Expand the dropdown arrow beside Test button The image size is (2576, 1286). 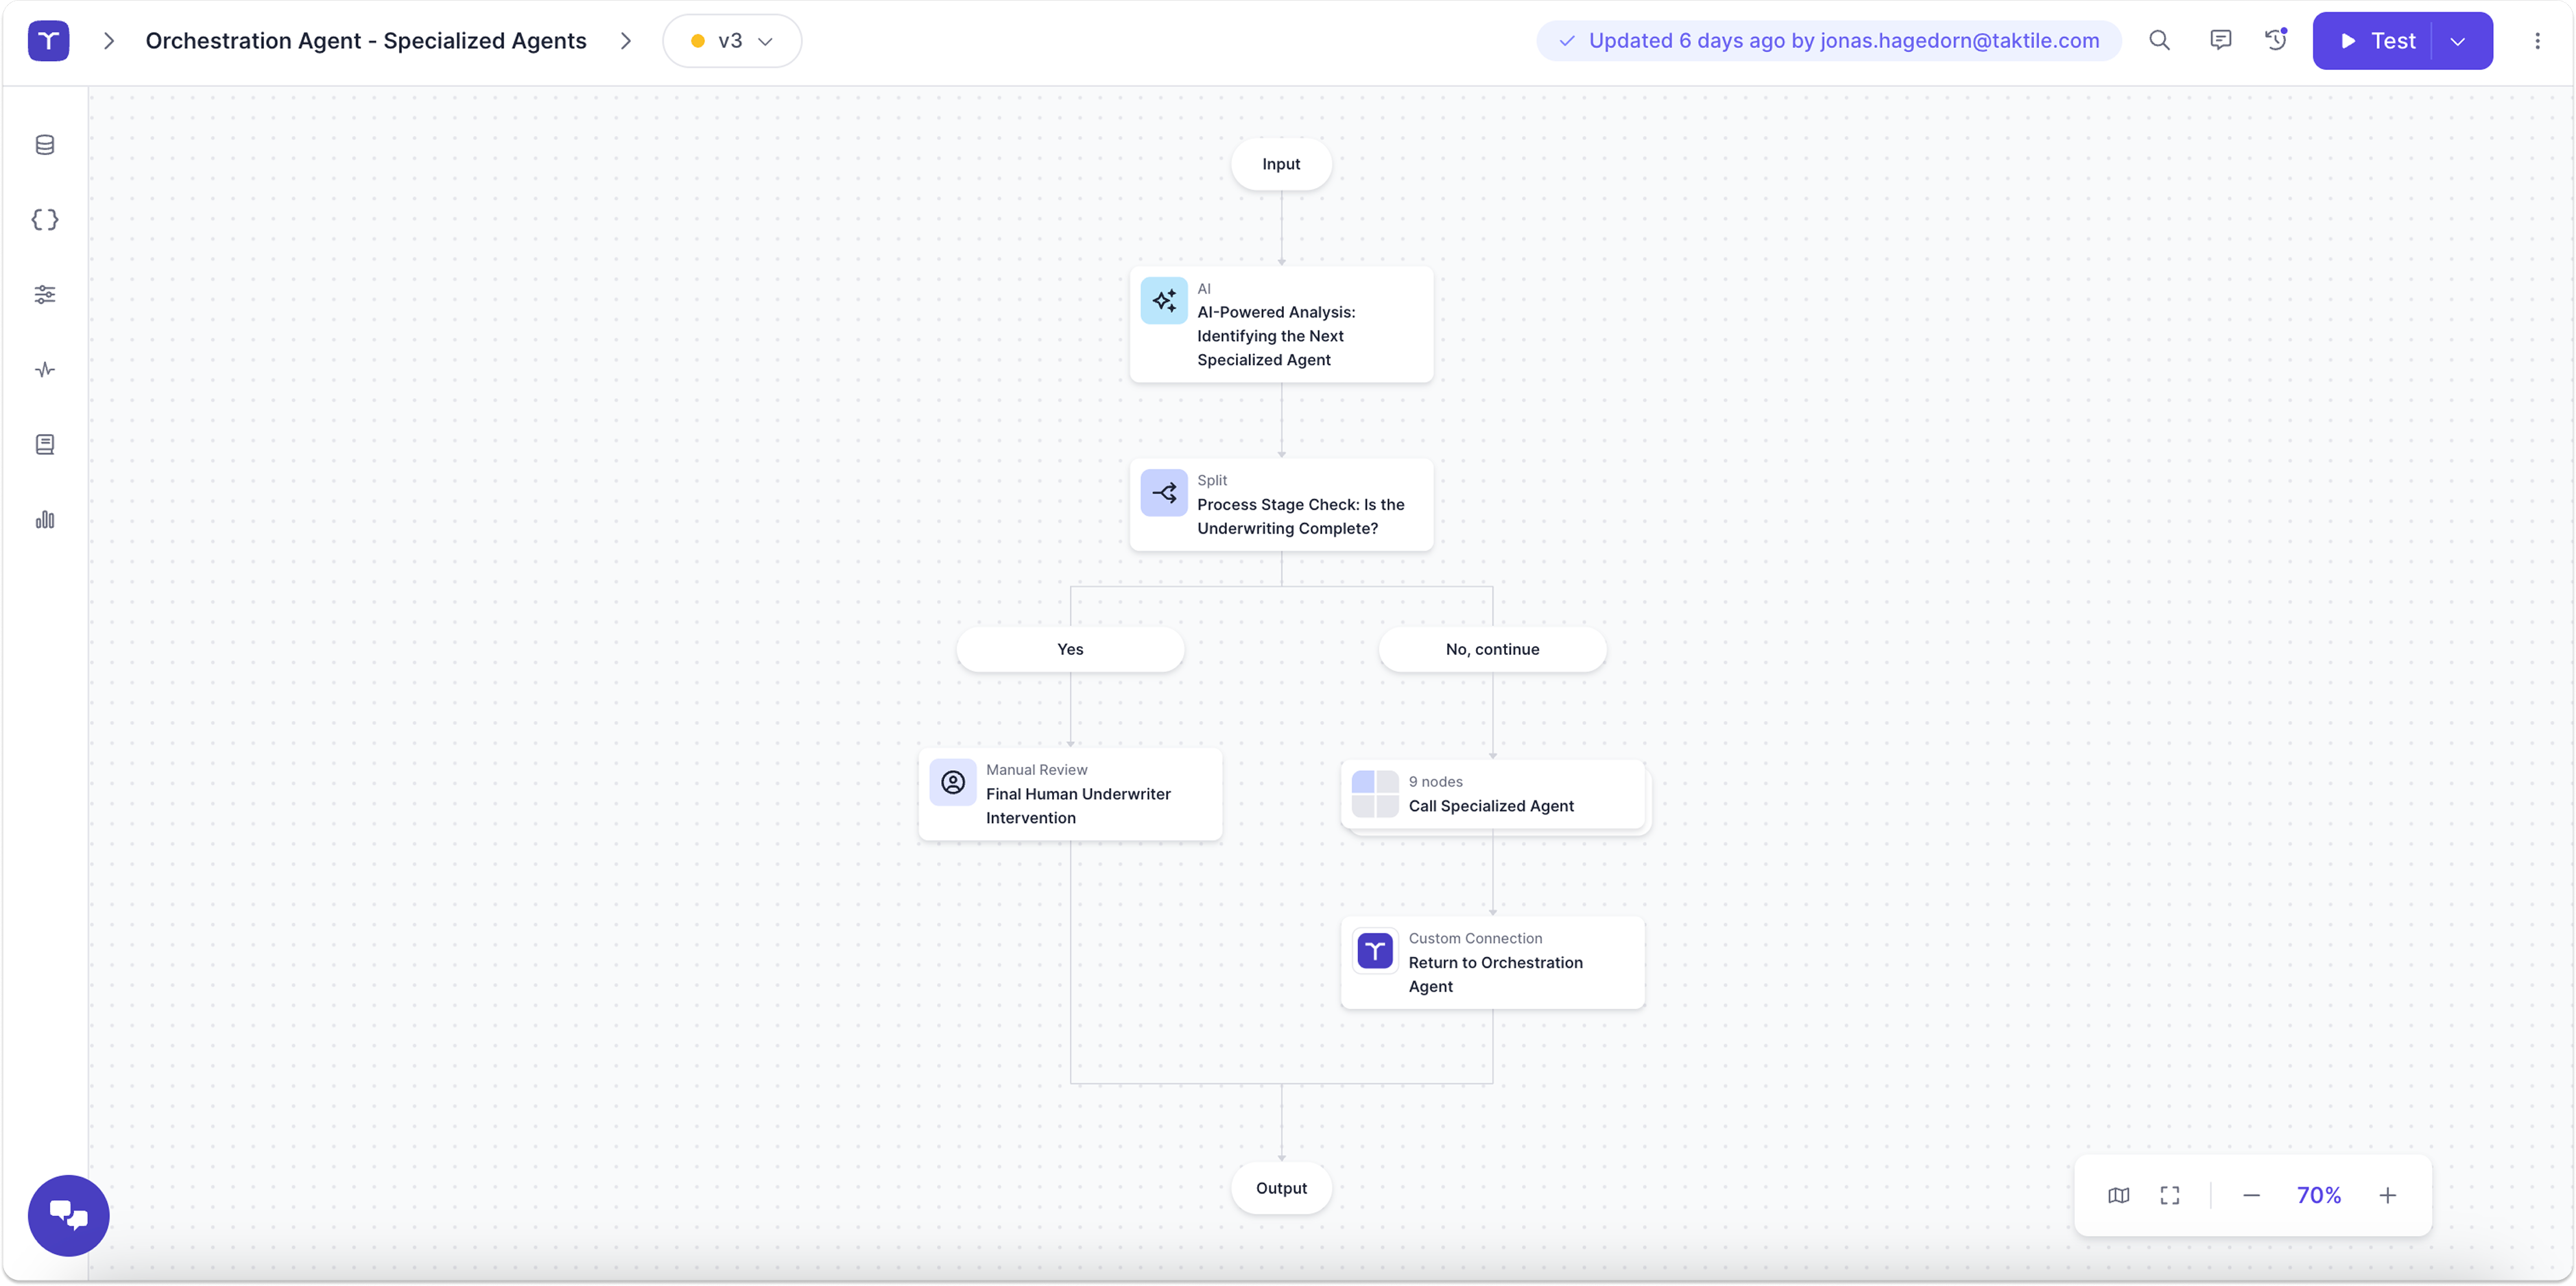2458,41
